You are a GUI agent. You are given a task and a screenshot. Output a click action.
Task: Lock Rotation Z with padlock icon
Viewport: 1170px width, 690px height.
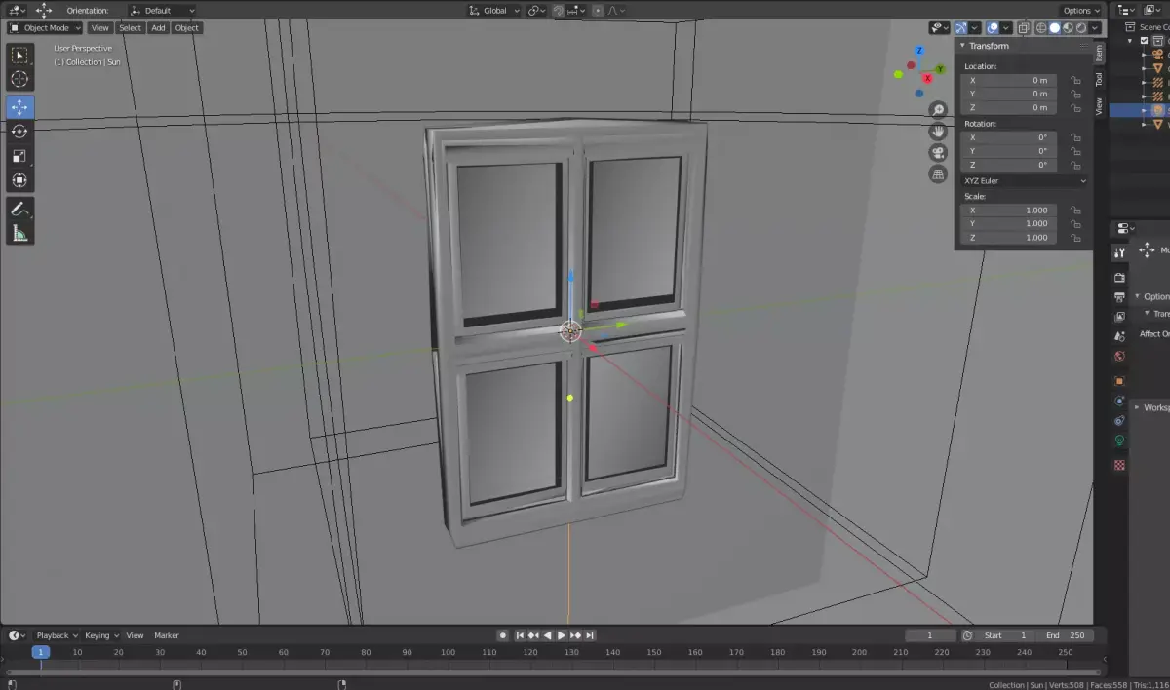click(1075, 165)
